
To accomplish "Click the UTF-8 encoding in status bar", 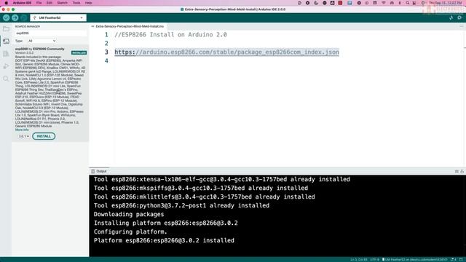I will coord(374,260).
